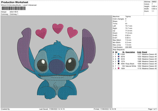Choose the navy swatch coded 1366
The height and width of the screenshot is (111, 158).
[x=118, y=61]
